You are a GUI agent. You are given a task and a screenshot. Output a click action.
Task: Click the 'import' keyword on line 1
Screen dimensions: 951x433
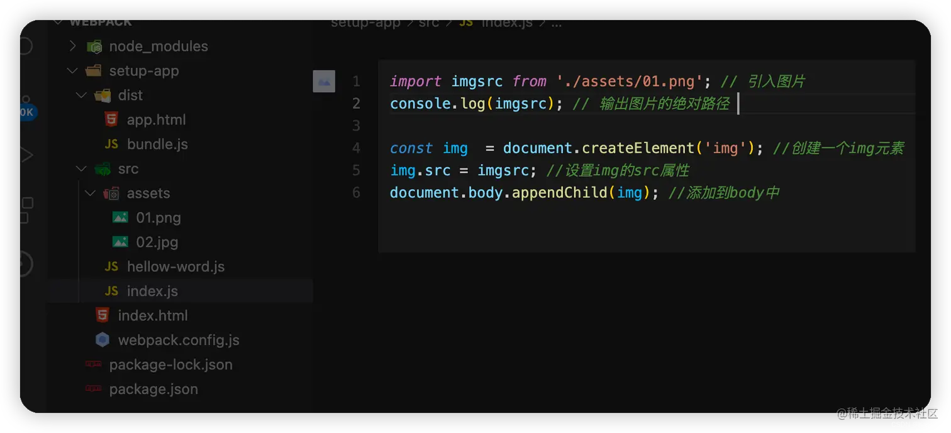(x=416, y=81)
